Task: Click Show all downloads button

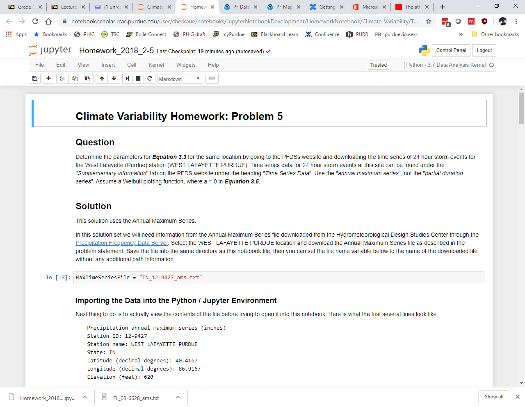Action: click(x=494, y=397)
